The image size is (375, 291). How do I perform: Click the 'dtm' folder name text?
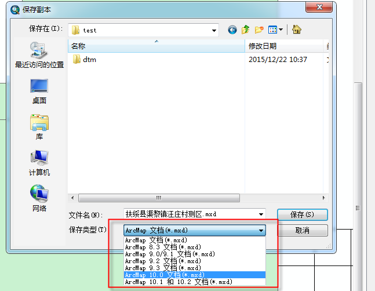(x=89, y=60)
